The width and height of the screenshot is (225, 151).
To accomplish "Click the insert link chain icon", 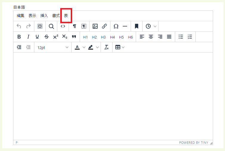I will [x=104, y=26].
